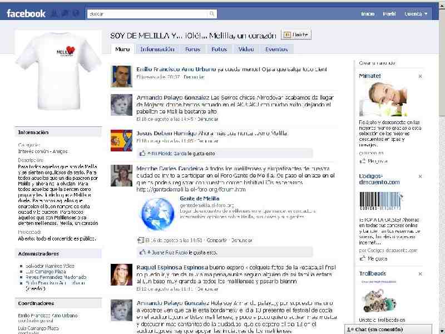Open Armando Pelayo Gonzalez name on festival post

tap(173, 303)
